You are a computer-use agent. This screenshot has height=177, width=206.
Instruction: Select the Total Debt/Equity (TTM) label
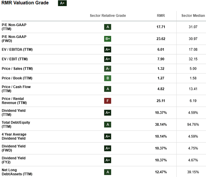16,124
